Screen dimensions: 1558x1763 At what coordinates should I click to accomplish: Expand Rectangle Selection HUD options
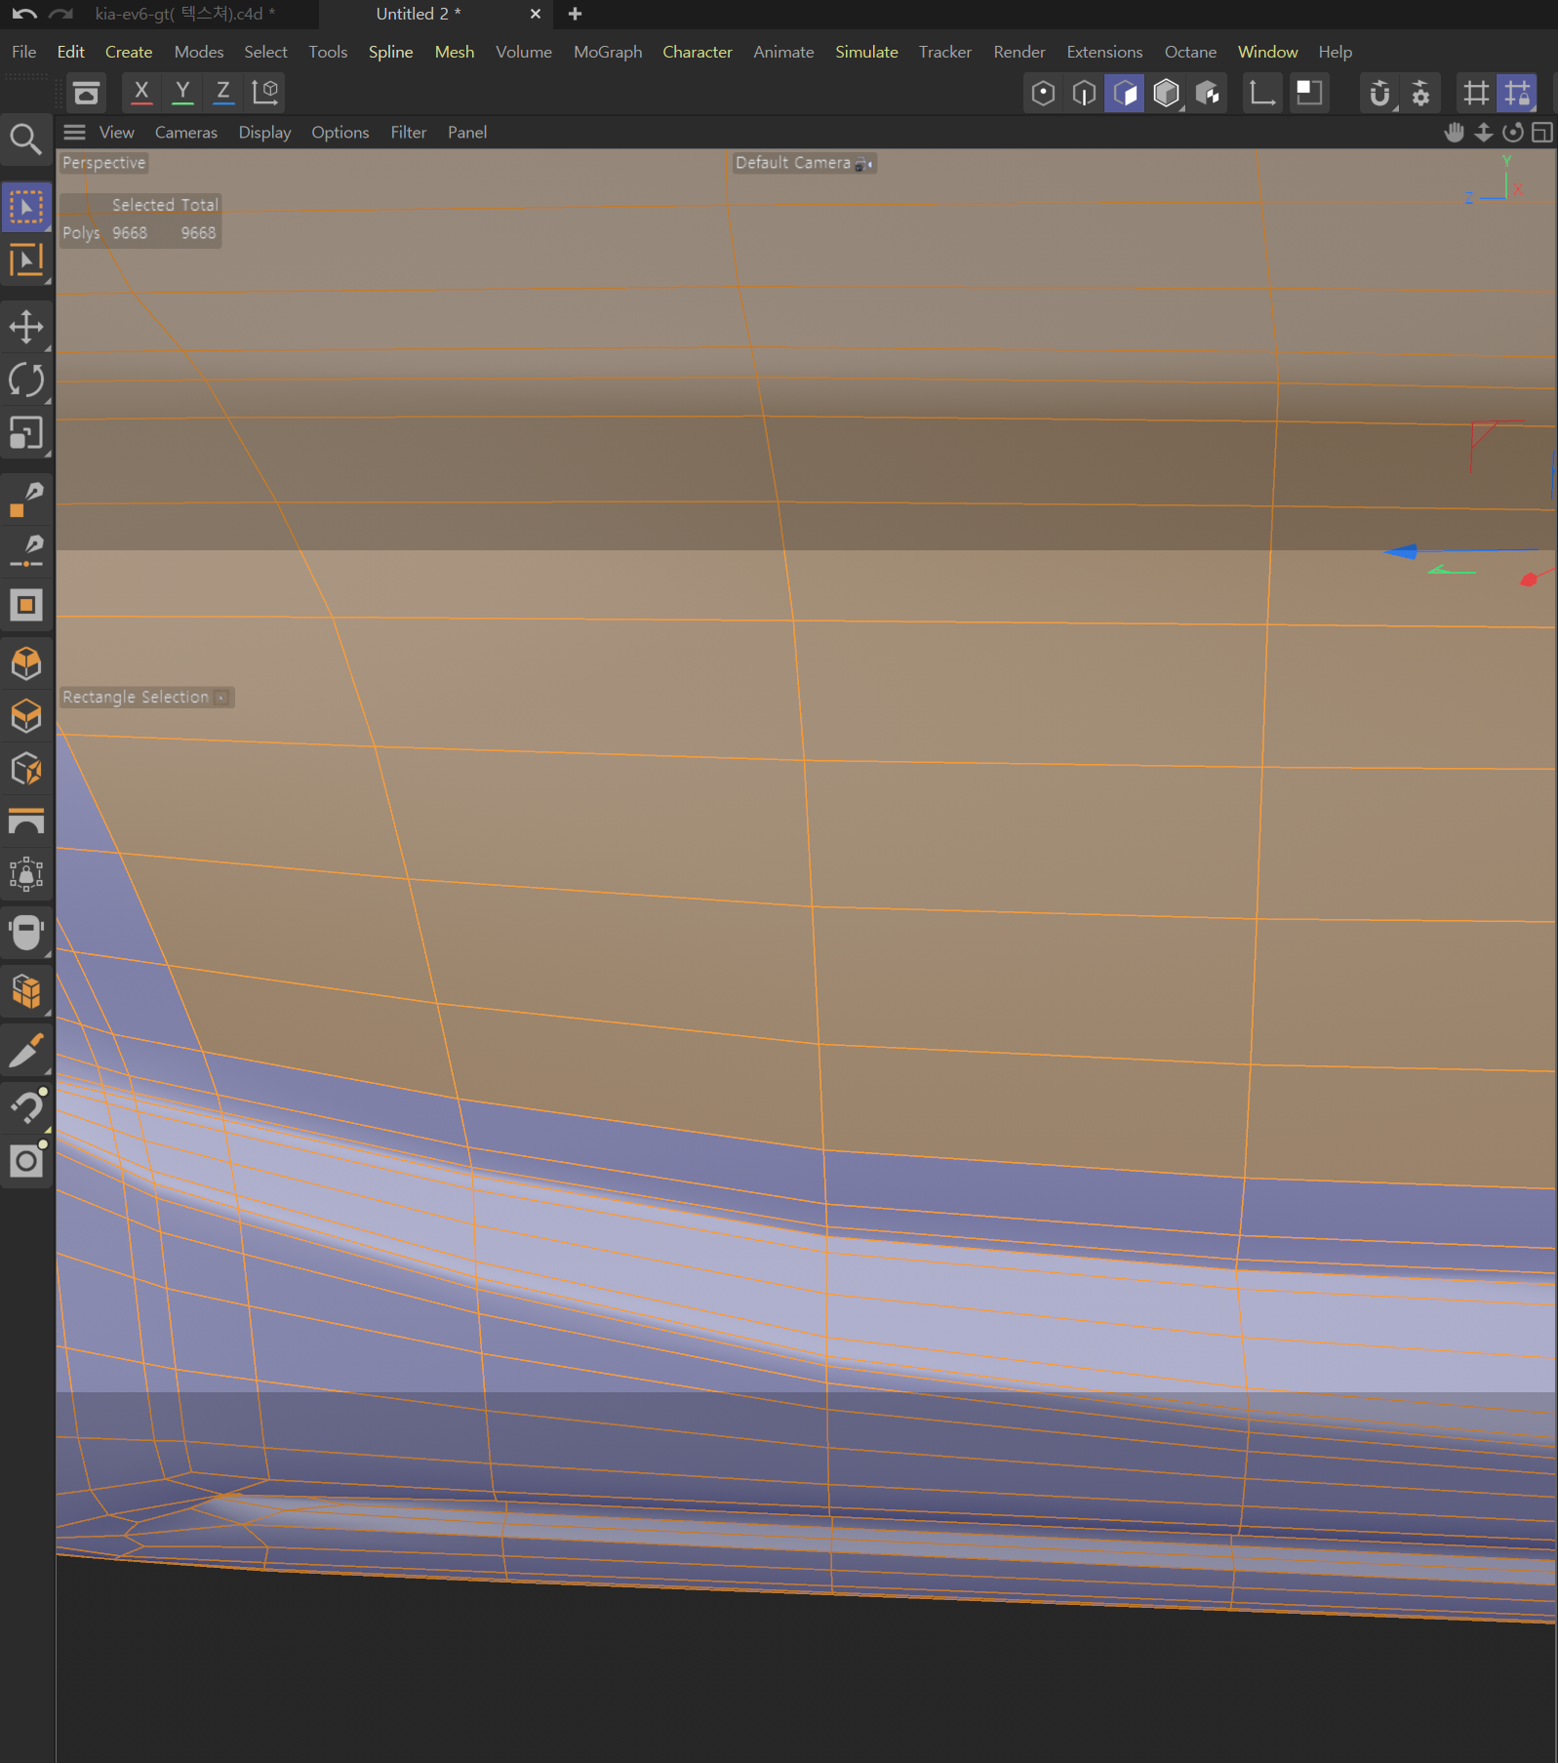[x=222, y=698]
